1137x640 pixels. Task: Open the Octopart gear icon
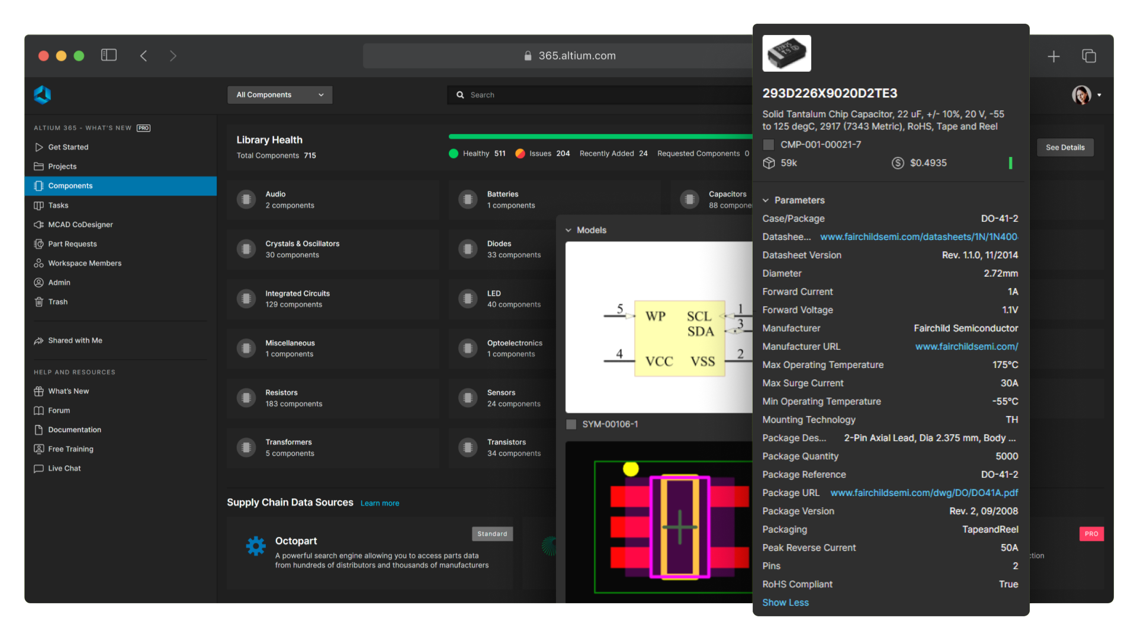(x=256, y=546)
